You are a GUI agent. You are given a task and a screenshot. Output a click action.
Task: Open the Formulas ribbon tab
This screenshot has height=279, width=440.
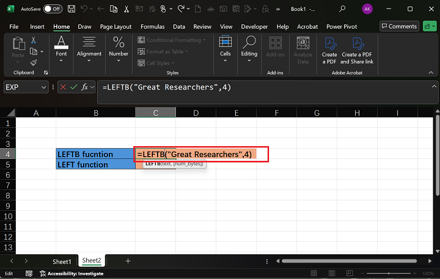152,27
